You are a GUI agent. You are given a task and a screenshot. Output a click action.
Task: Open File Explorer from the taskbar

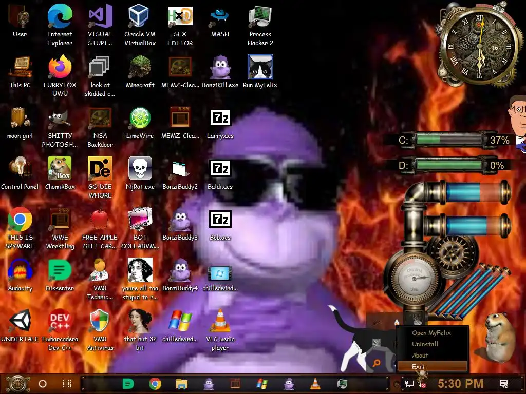click(181, 384)
